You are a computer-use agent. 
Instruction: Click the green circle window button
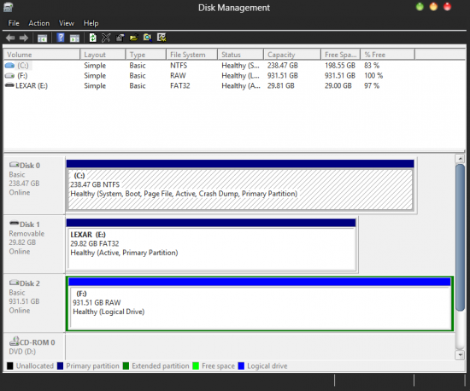click(420, 7)
